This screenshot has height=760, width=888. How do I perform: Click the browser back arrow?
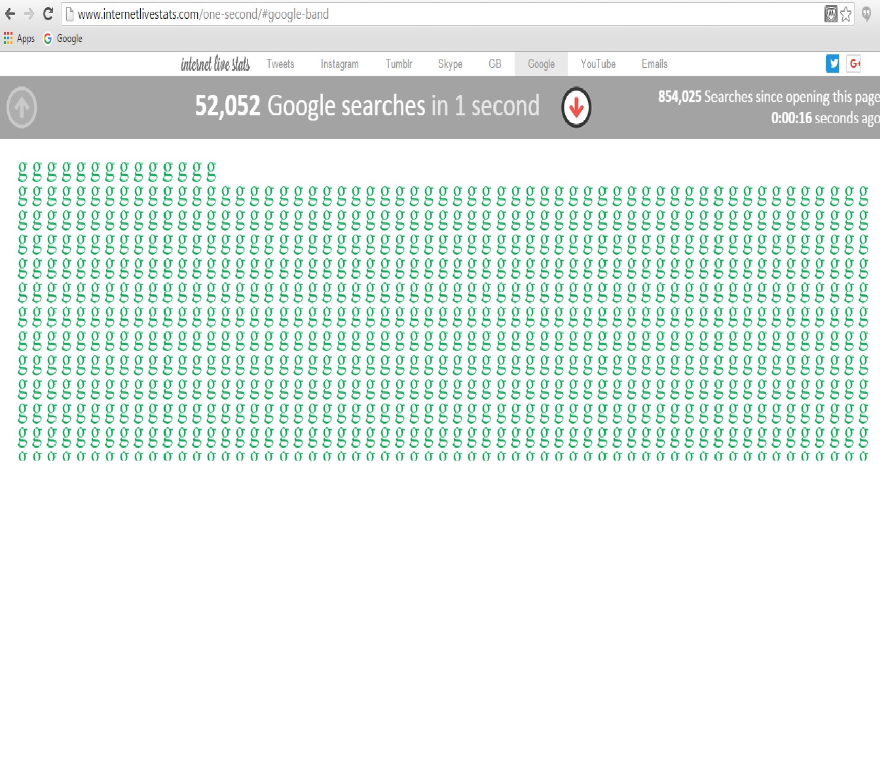(x=10, y=14)
